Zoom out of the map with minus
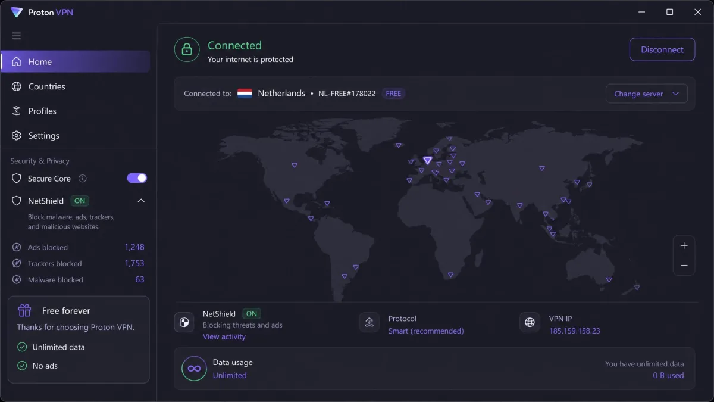 684,266
